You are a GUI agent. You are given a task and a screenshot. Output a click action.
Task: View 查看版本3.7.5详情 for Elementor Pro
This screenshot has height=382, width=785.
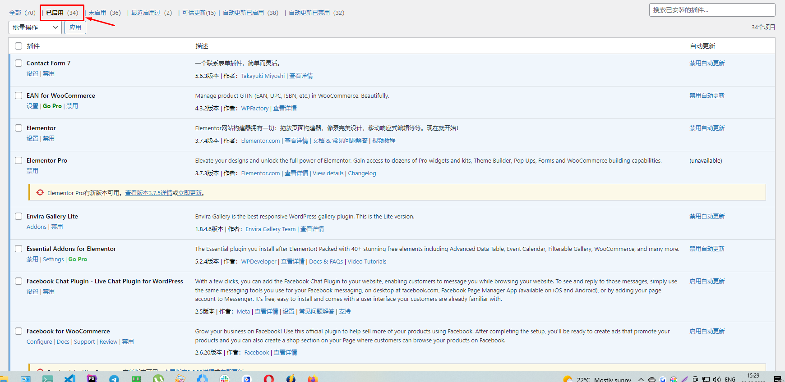[148, 193]
